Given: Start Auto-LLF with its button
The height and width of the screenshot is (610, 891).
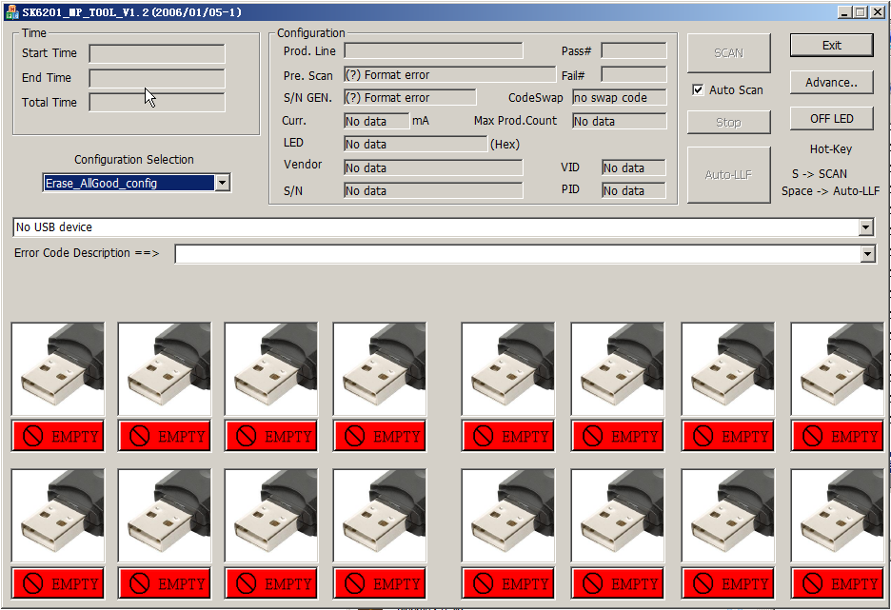Looking at the screenshot, I should tap(728, 175).
